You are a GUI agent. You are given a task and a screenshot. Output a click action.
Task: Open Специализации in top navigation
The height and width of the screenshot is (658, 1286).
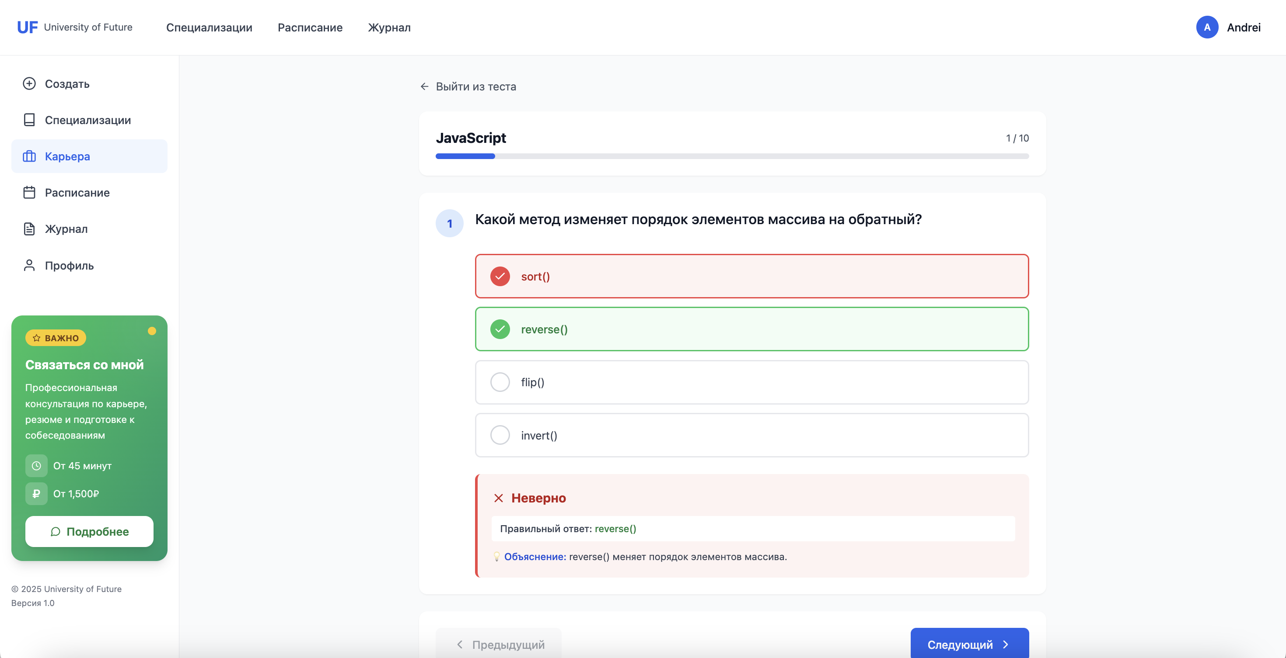(x=209, y=28)
